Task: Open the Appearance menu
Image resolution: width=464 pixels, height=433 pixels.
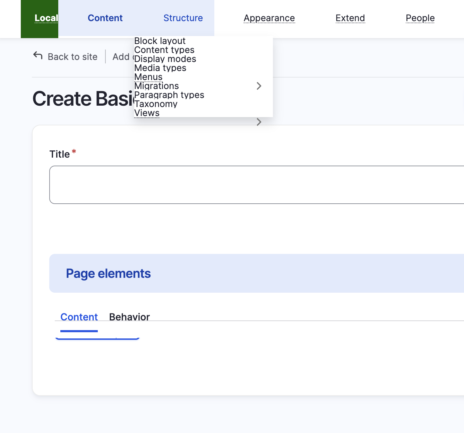Action: point(269,18)
